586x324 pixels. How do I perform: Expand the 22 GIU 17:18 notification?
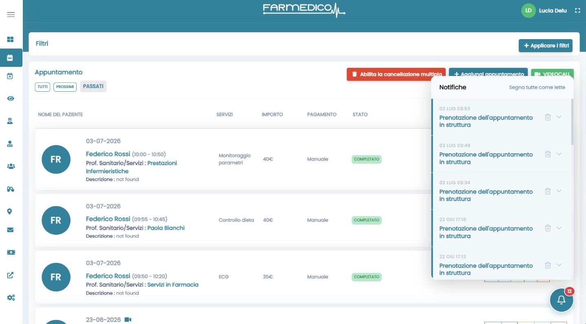coord(559,228)
